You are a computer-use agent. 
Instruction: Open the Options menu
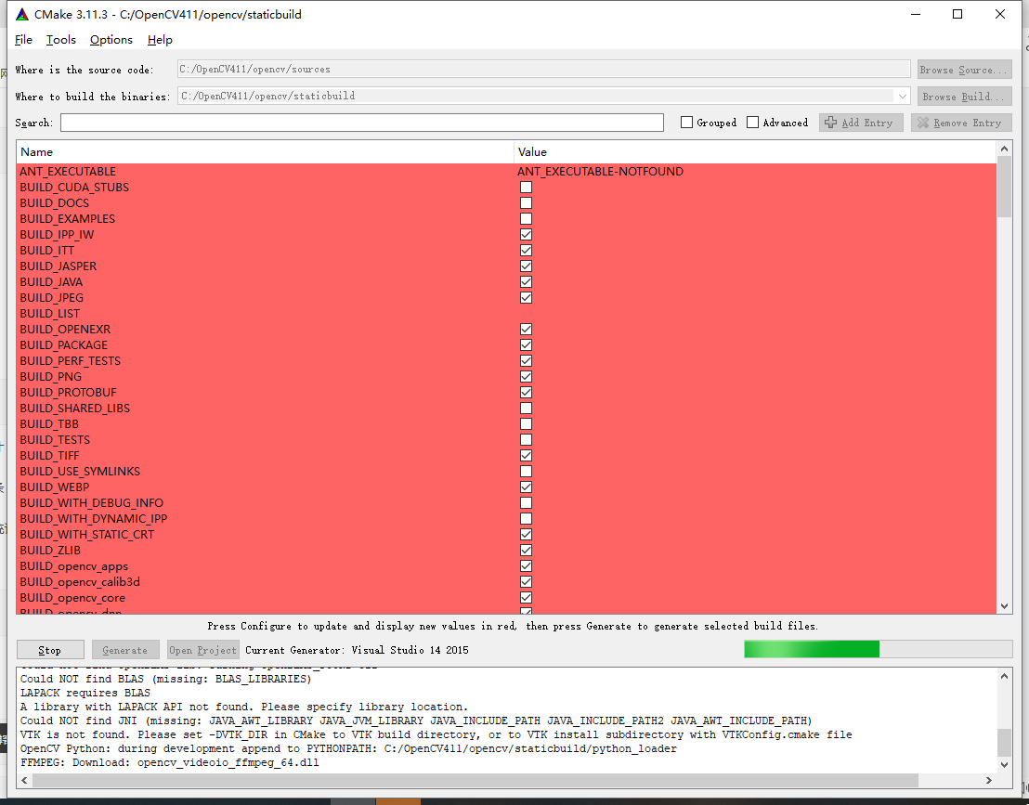pos(111,40)
